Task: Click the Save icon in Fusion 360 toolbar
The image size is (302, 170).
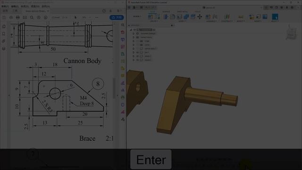Action: click(142, 8)
